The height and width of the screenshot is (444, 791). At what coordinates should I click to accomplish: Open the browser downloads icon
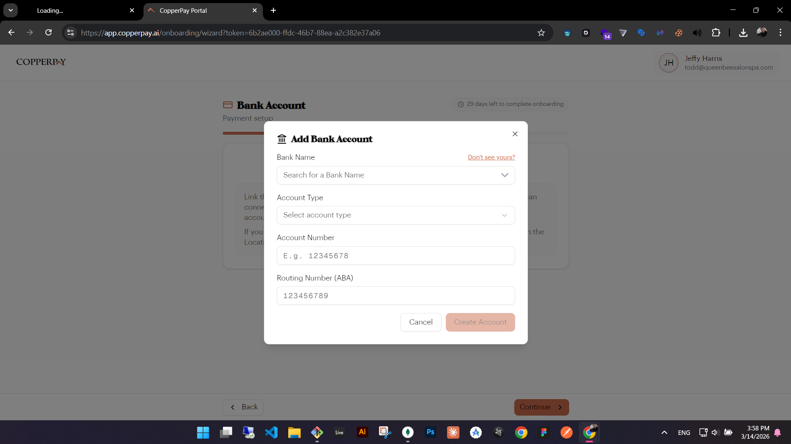click(x=743, y=33)
